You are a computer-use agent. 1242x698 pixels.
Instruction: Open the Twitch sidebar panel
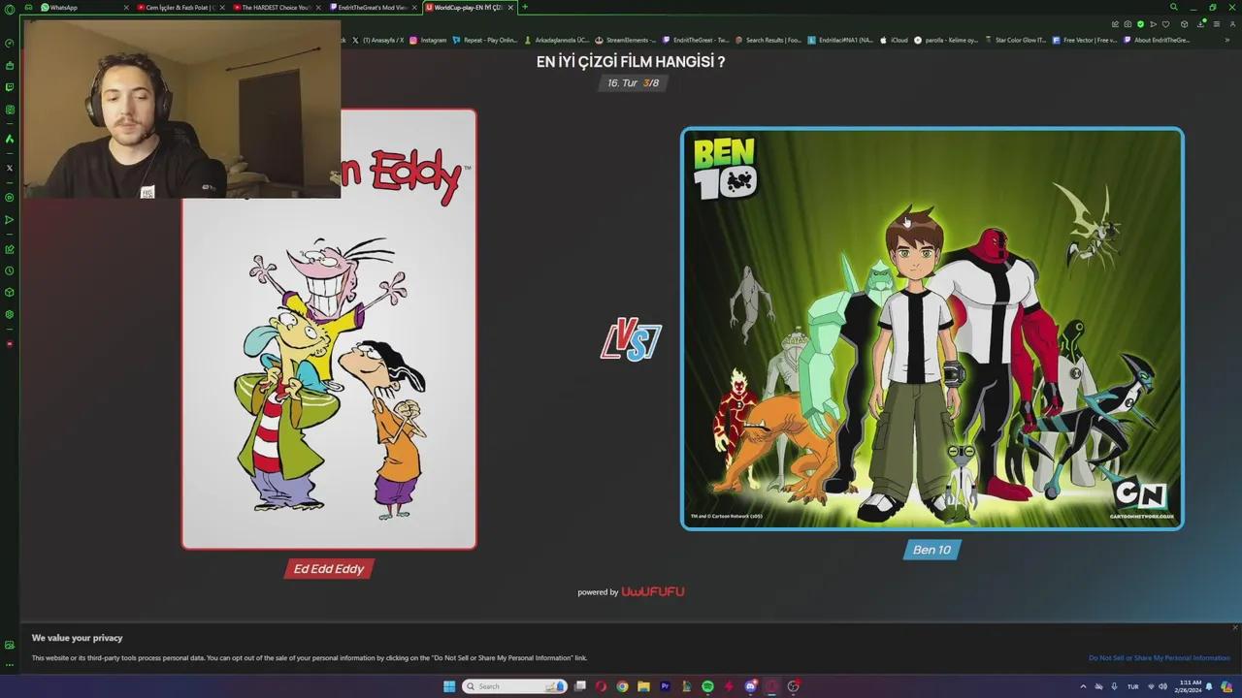click(x=10, y=86)
